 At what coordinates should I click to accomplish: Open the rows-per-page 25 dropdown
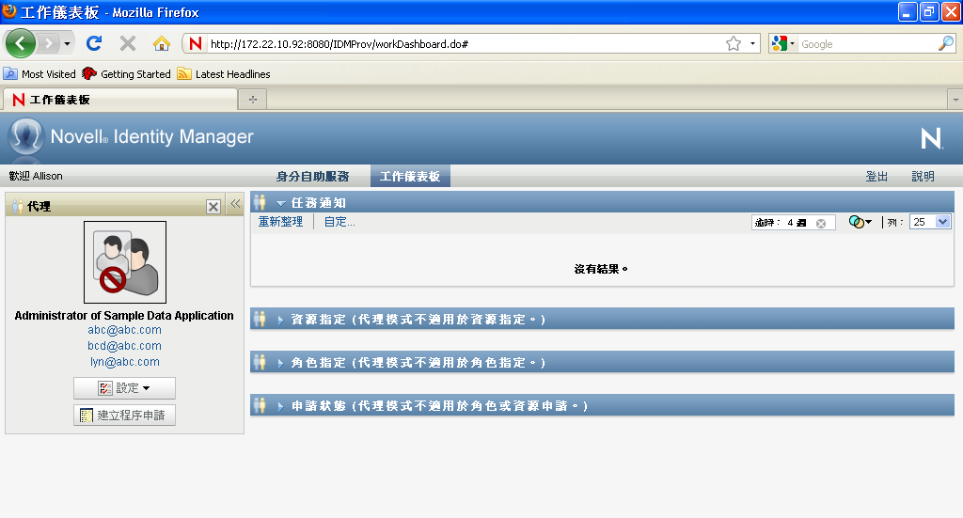pos(930,222)
